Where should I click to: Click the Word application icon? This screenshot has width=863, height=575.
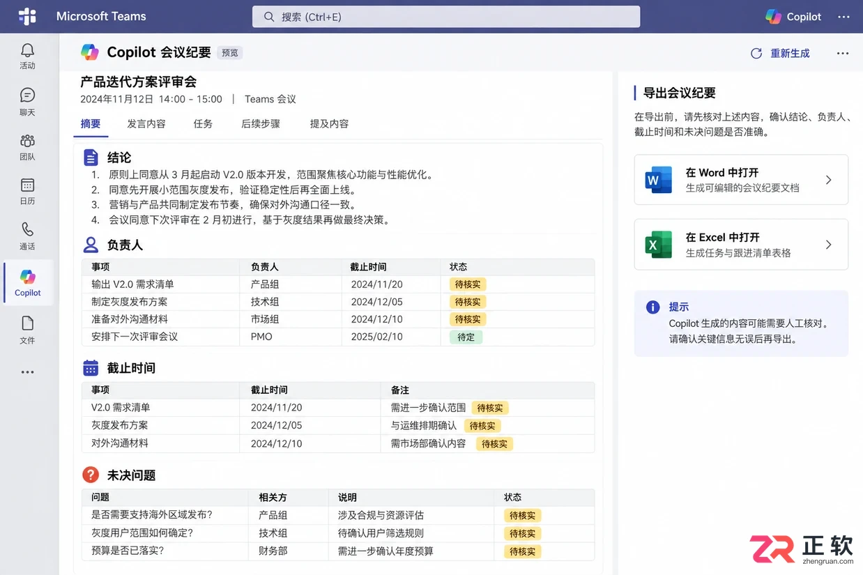(x=659, y=180)
